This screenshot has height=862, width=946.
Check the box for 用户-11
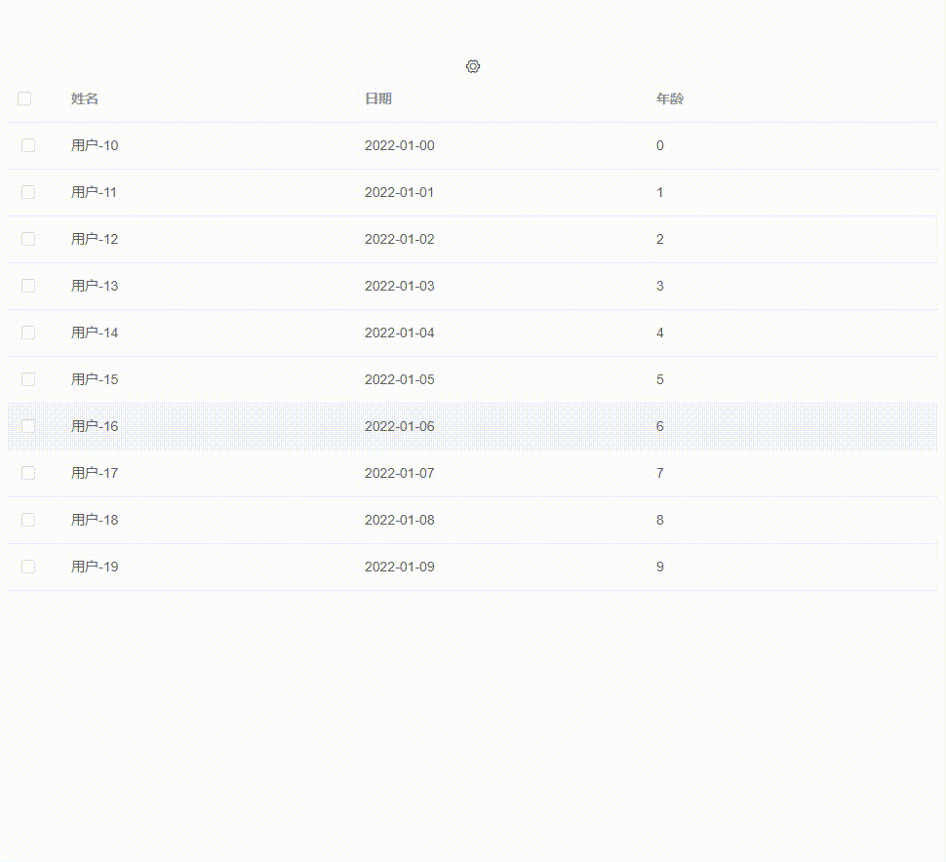(28, 192)
